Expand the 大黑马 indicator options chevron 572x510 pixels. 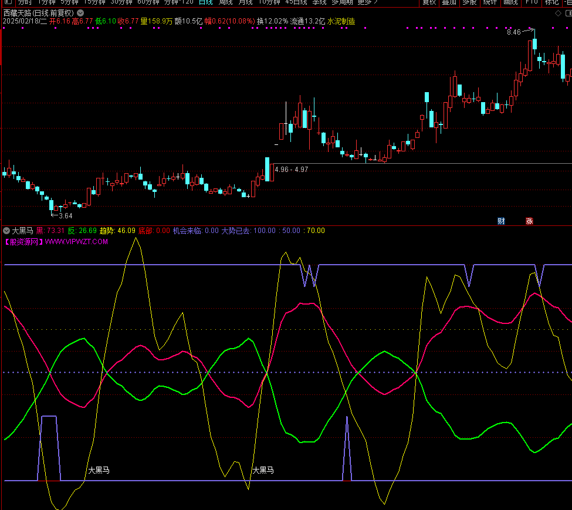pyautogui.click(x=6, y=231)
